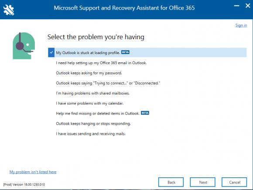Click the Cancel button

point(234,182)
